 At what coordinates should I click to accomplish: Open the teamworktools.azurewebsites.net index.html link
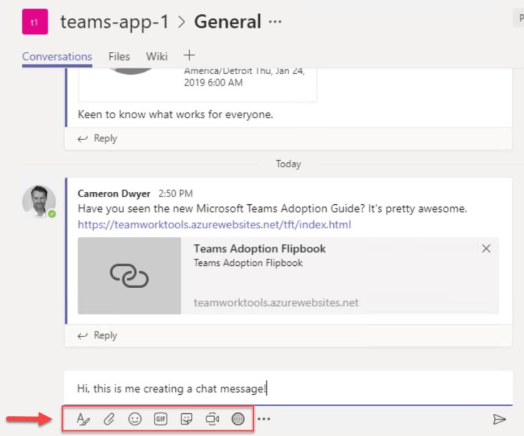click(214, 224)
